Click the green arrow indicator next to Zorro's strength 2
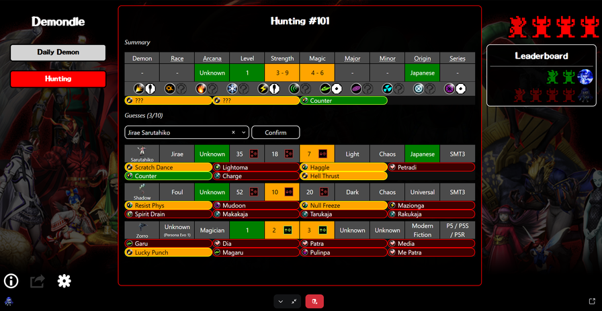Viewport: 602px width, 311px height. coord(288,230)
